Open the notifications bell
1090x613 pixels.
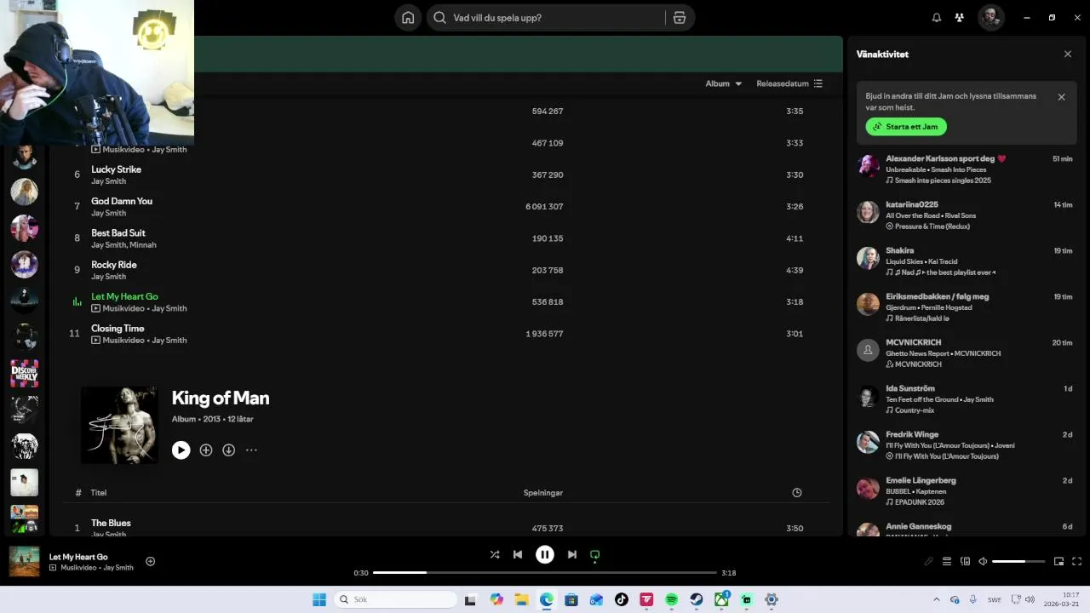(937, 18)
